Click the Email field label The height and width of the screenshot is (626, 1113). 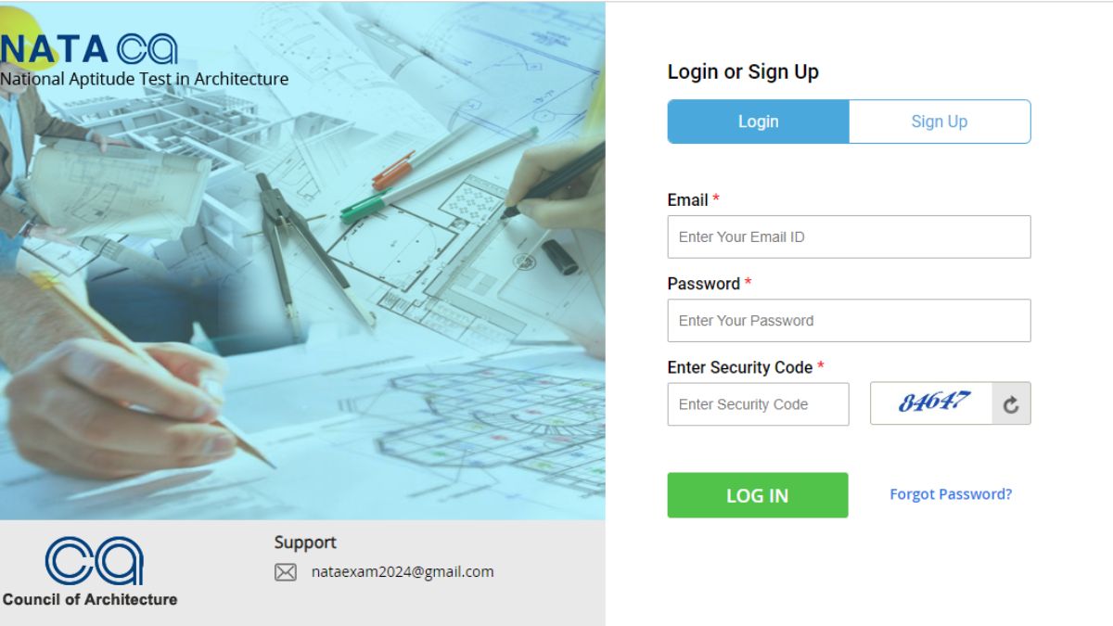coord(688,200)
